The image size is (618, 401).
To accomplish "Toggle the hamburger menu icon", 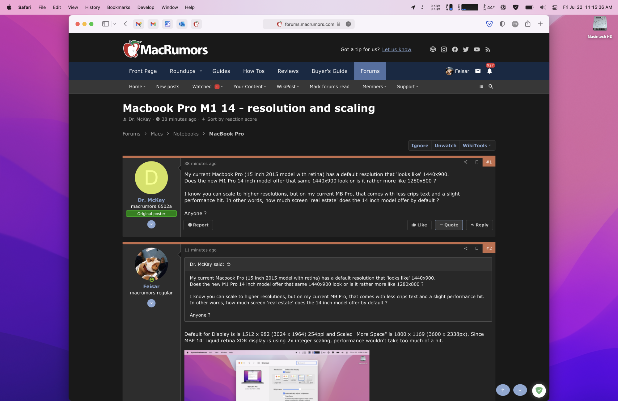I will 481,86.
